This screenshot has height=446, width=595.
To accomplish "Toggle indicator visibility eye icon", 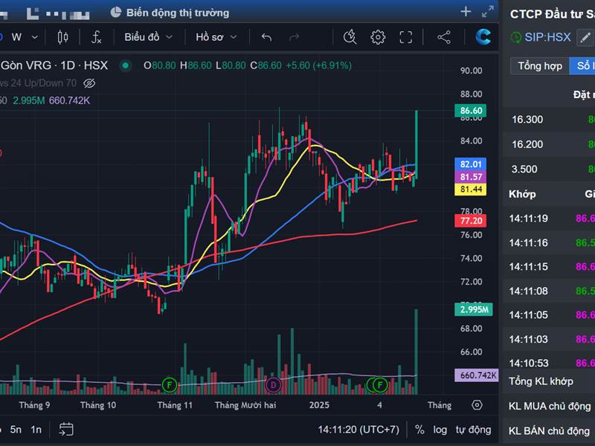I will pos(90,83).
